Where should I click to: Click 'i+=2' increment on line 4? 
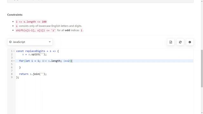[67, 61]
